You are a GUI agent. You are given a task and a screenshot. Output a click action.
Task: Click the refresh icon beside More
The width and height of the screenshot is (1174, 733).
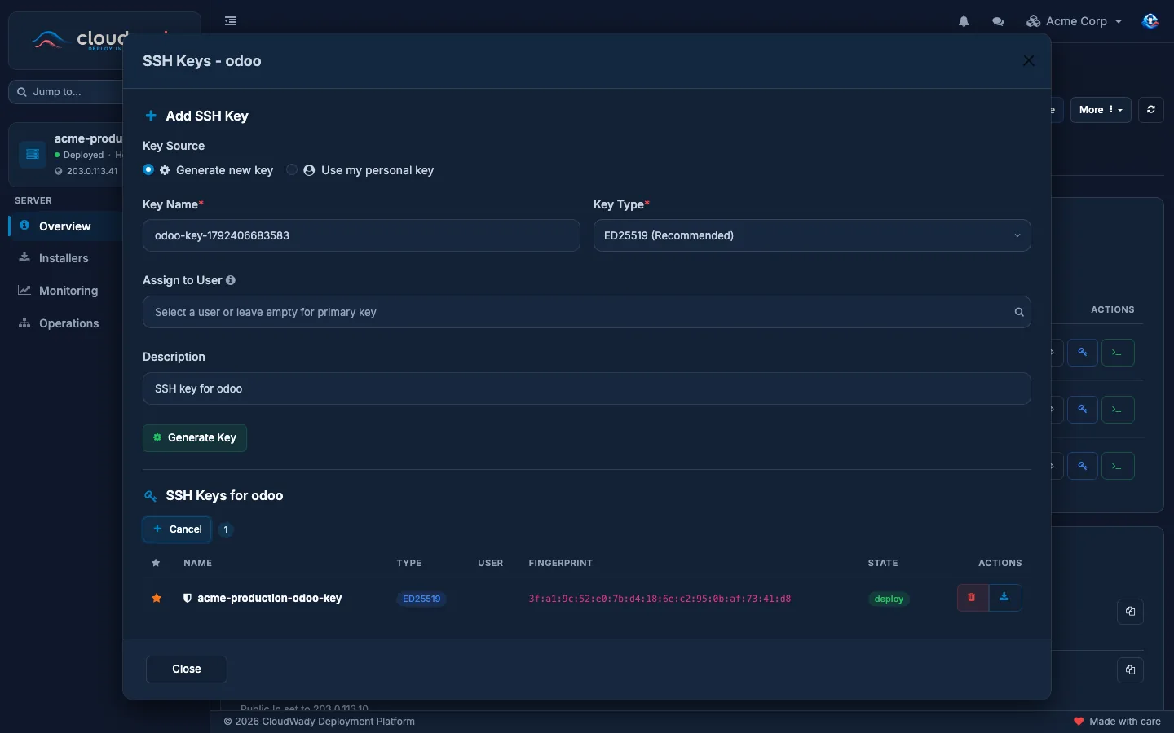pyautogui.click(x=1151, y=110)
